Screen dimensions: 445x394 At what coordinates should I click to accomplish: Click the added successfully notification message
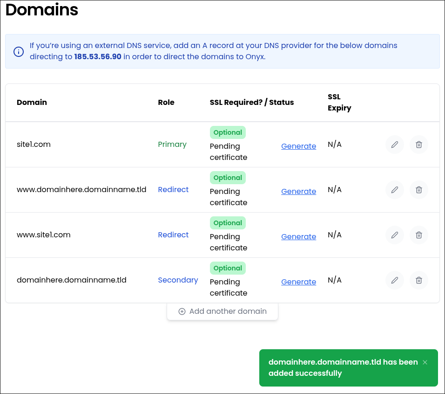(x=343, y=367)
